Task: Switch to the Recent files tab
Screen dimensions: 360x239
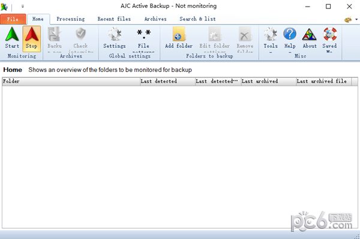Action: tap(114, 19)
